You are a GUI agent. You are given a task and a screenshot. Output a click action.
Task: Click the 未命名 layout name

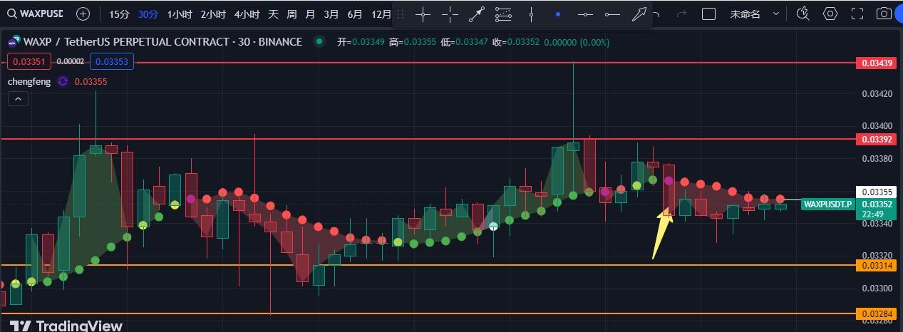[745, 14]
